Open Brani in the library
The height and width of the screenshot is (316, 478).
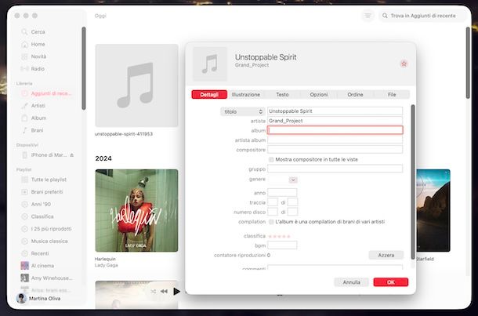38,130
